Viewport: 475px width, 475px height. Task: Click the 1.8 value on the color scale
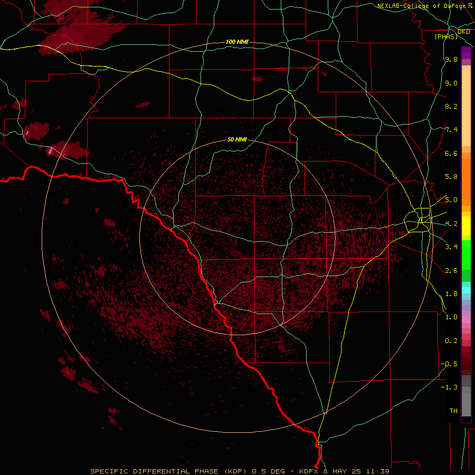[x=451, y=294]
